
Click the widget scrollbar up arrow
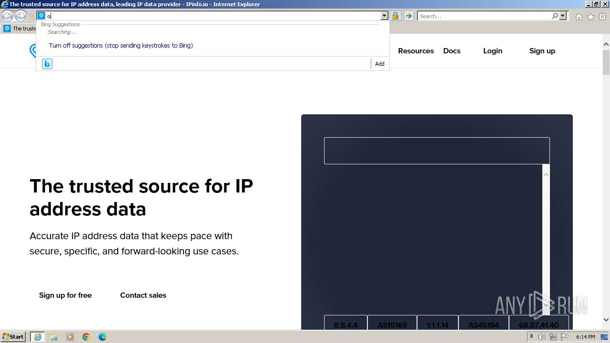(546, 175)
